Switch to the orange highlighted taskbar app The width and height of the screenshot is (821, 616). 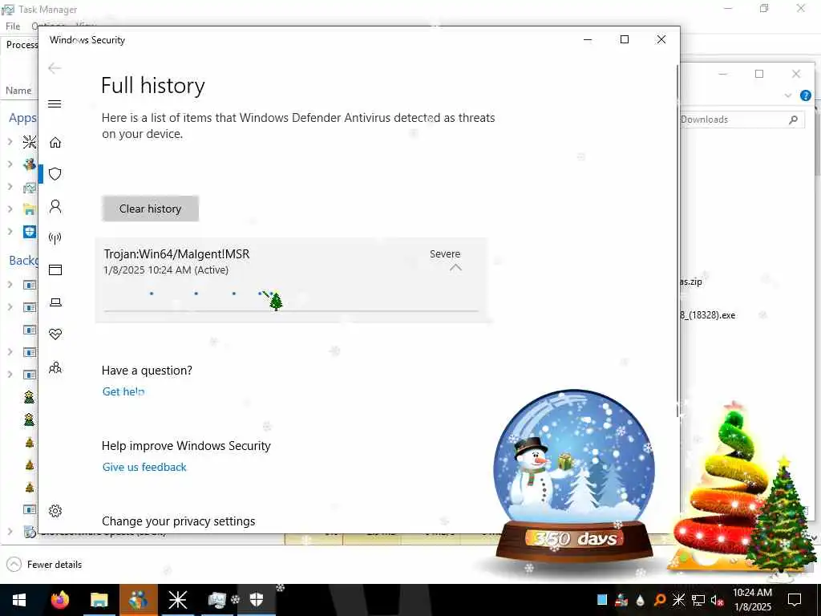(138, 600)
